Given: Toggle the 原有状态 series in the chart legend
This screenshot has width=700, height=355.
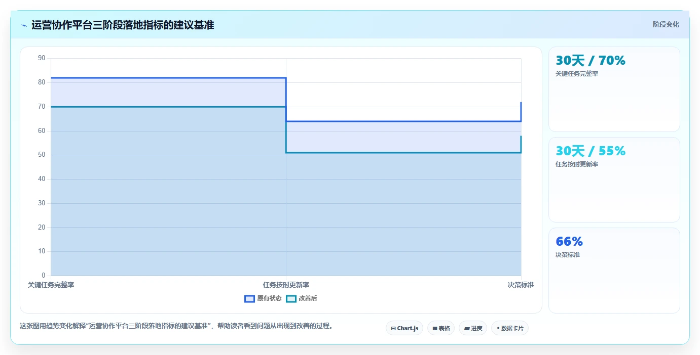Looking at the screenshot, I should click(x=263, y=298).
